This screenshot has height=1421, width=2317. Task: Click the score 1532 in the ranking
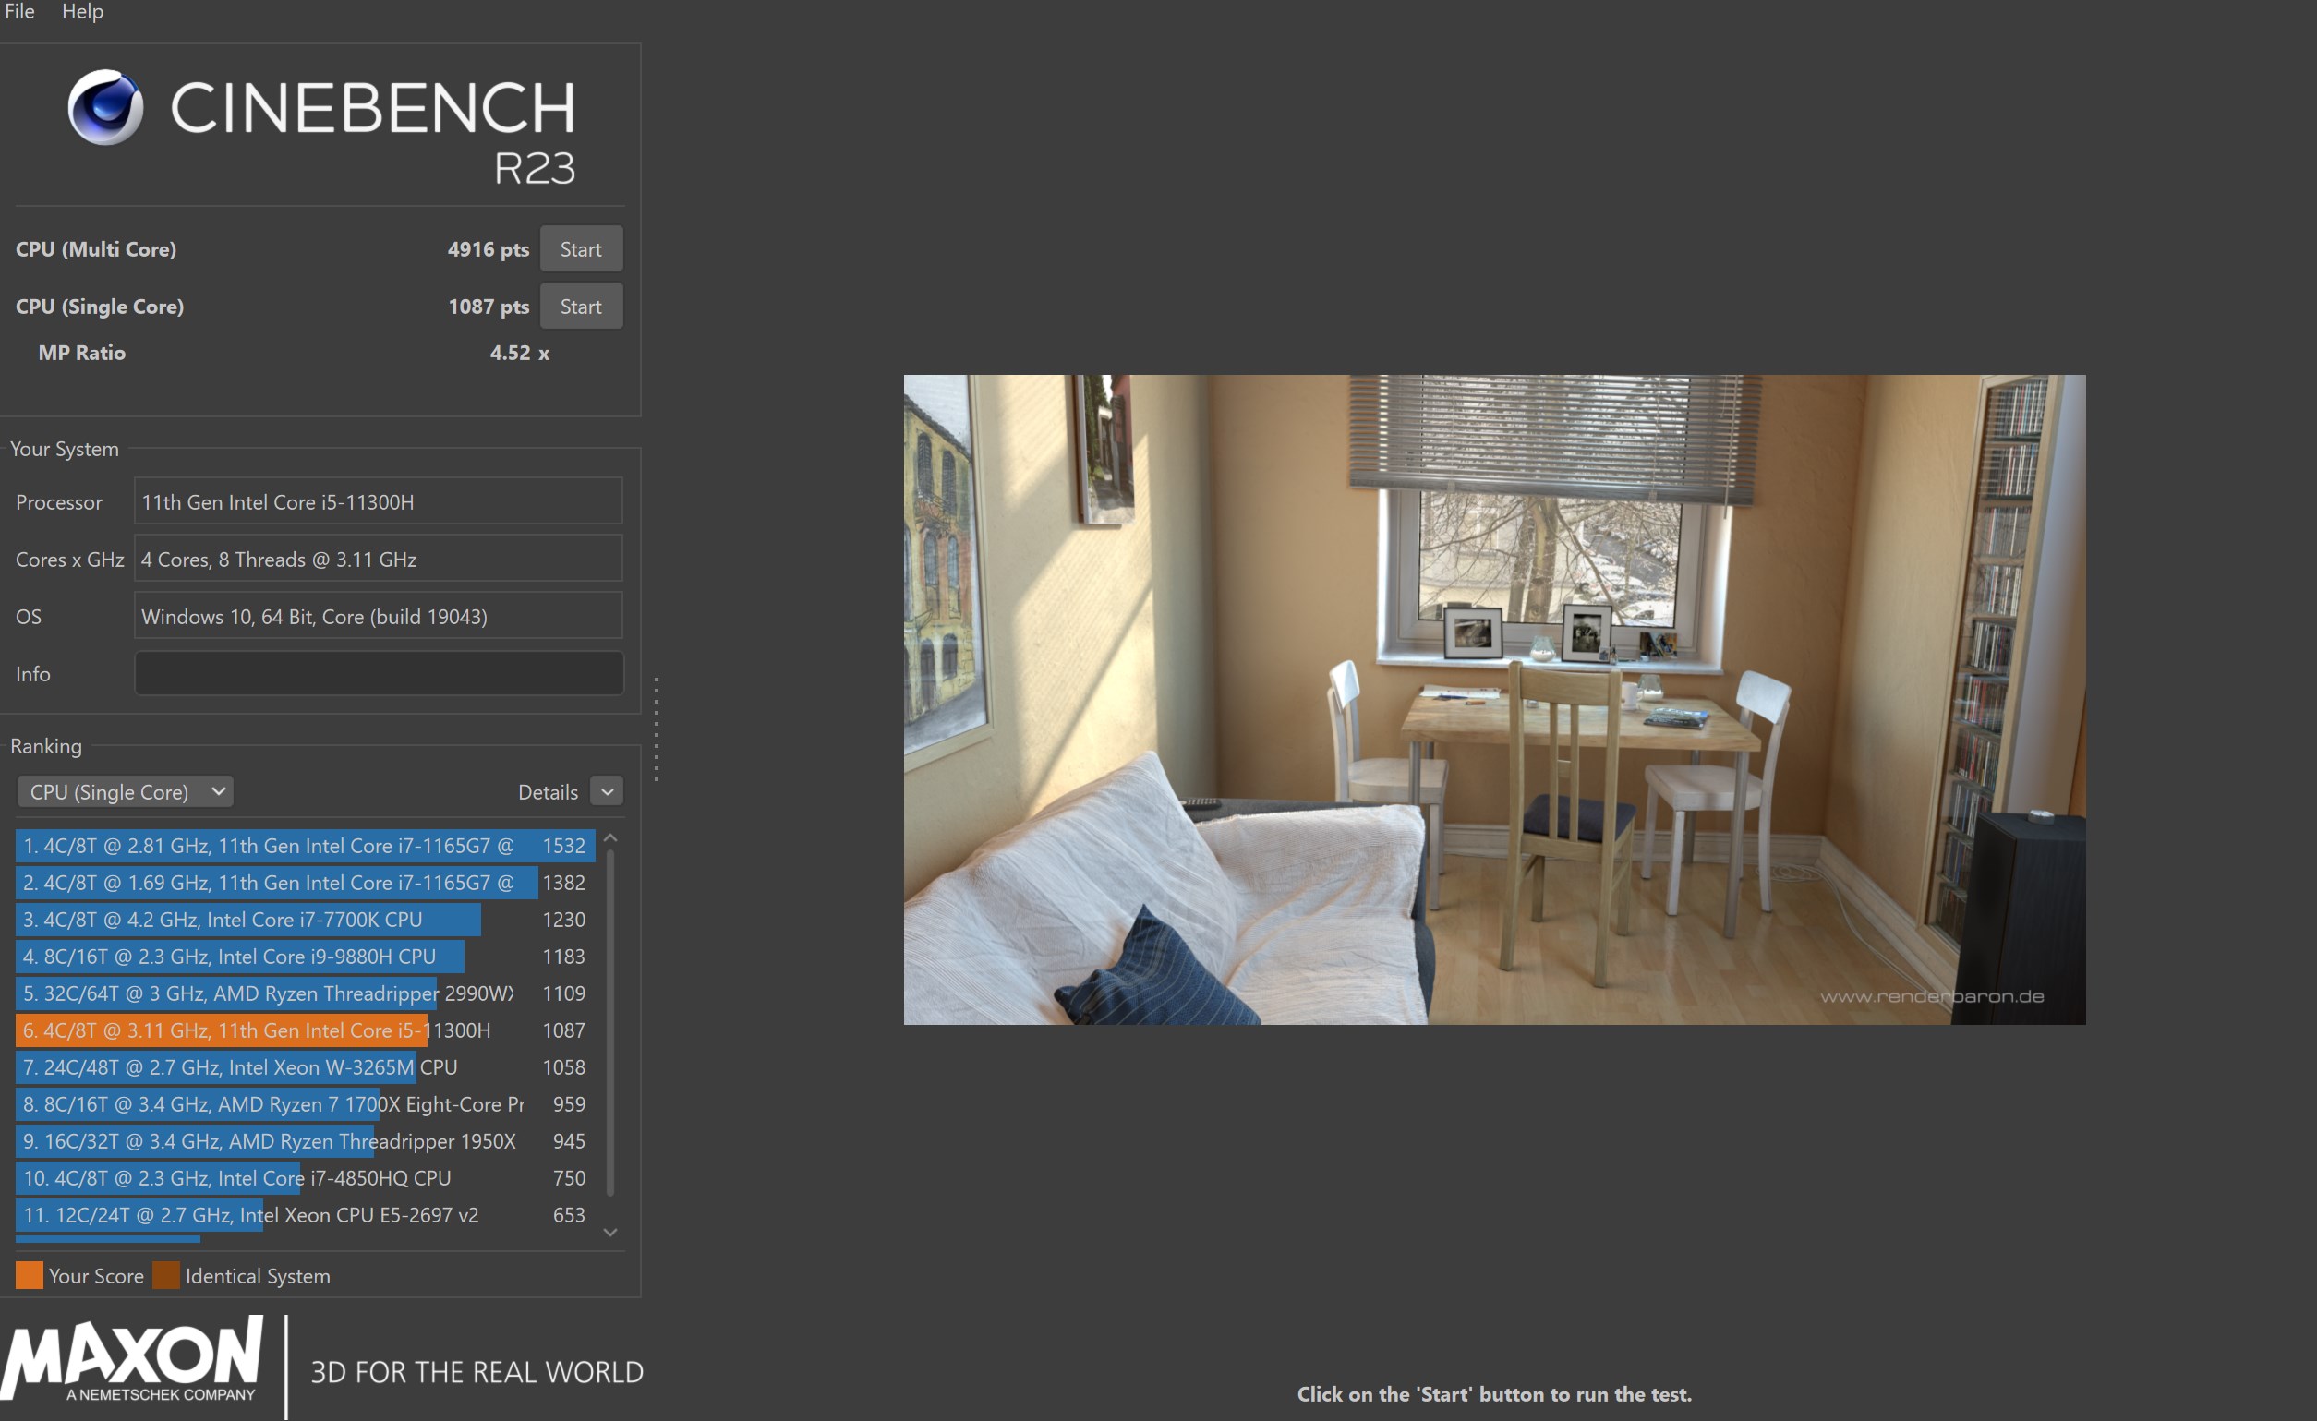tap(564, 846)
